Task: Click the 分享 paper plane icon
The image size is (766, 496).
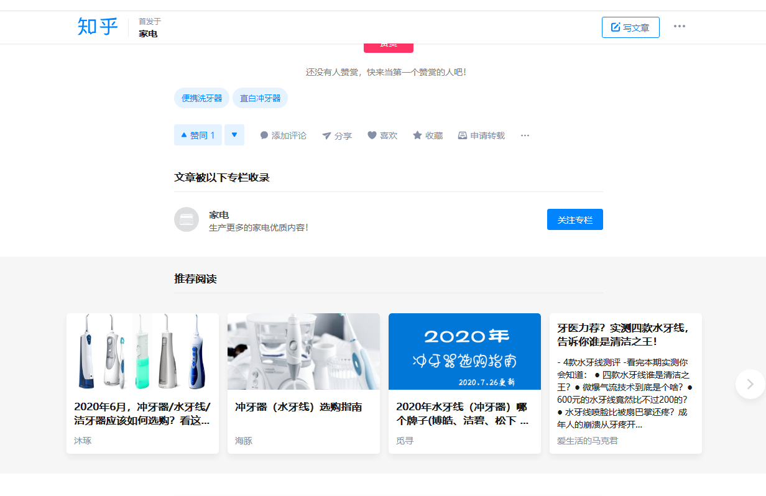Action: coord(326,135)
